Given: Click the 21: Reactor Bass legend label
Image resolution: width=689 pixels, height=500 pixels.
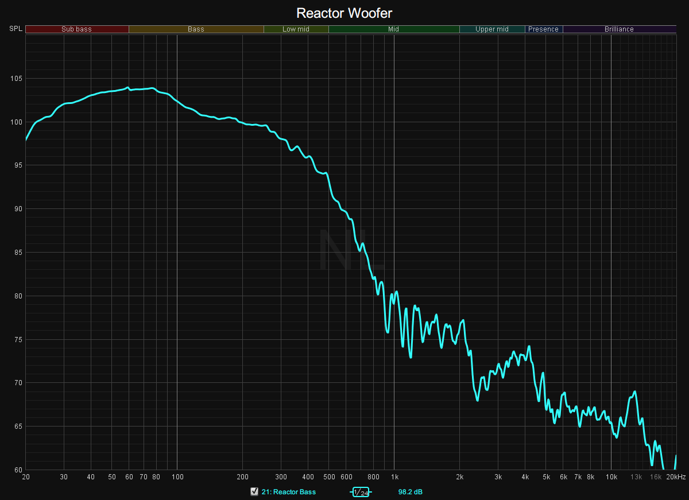Looking at the screenshot, I should [x=288, y=492].
